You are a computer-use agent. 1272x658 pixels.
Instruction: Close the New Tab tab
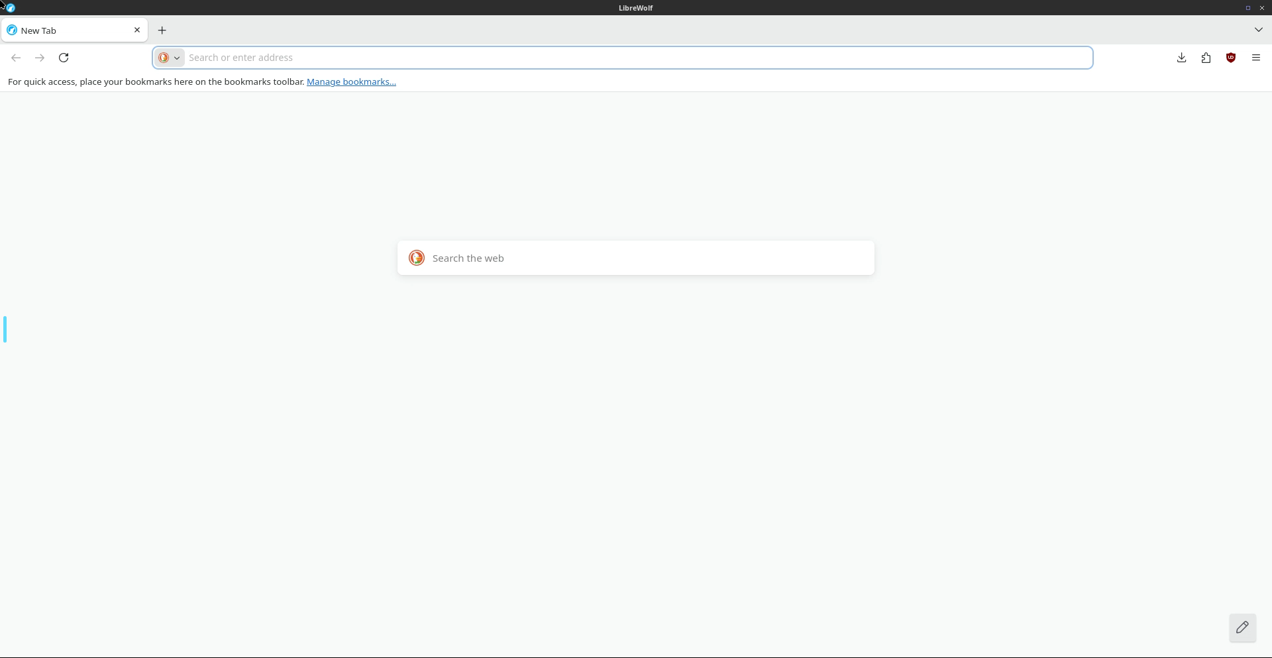point(137,30)
